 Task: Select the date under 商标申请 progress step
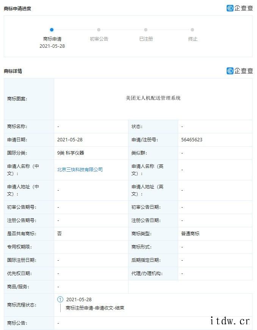pos(52,46)
